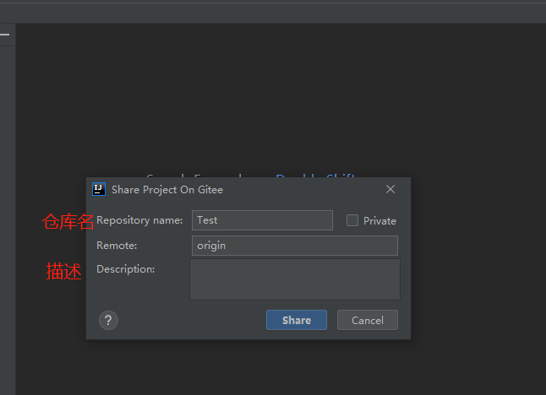Click the Remote field containing origin
546x395 pixels.
pos(294,246)
